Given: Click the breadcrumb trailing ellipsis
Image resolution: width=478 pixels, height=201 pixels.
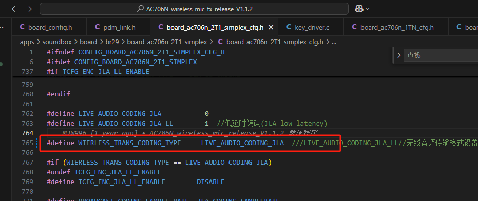Looking at the screenshot, I should [334, 42].
